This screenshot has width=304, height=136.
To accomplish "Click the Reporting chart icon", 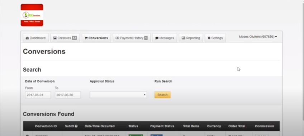I will 183,38.
